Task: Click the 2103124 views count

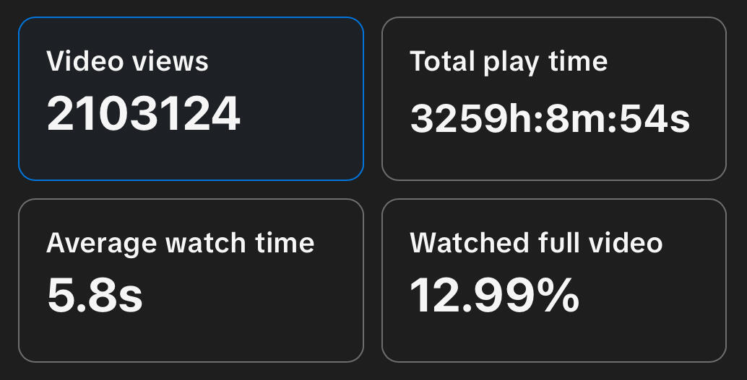Action: point(143,114)
